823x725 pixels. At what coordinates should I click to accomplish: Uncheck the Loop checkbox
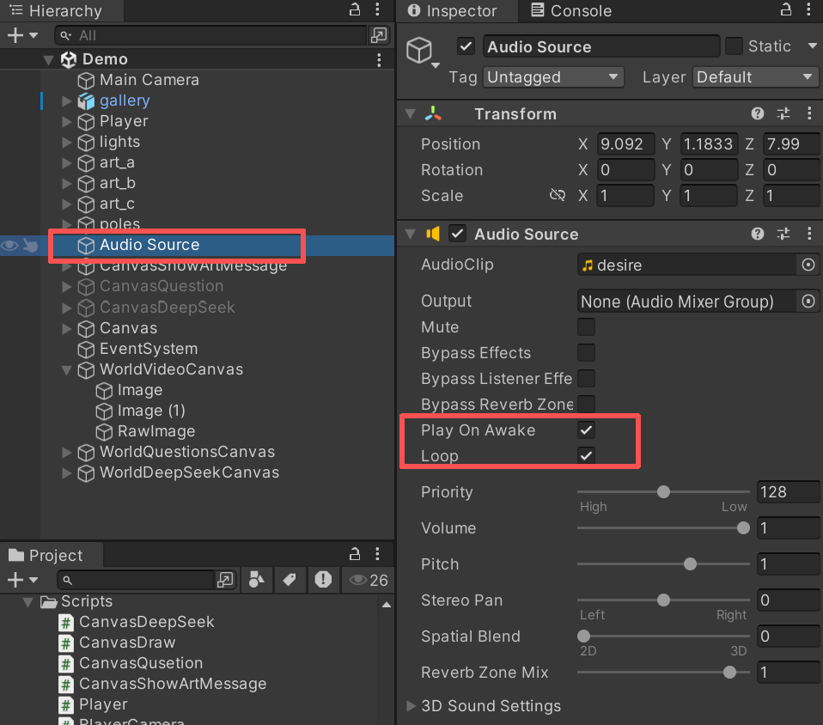(586, 455)
